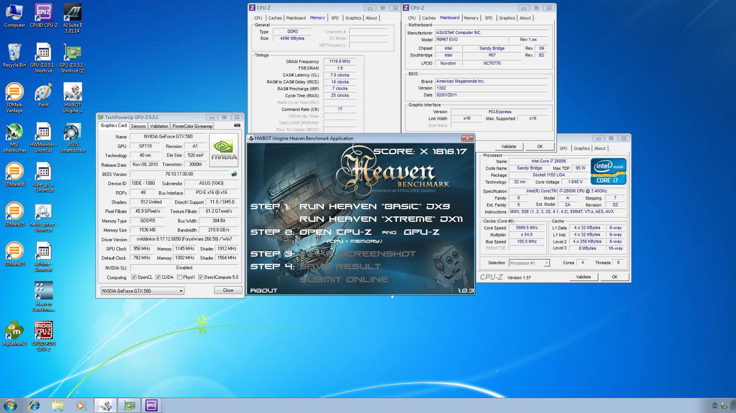Click Run Heaven "Xtreme" DX11
This screenshot has width=736, height=413.
point(381,219)
